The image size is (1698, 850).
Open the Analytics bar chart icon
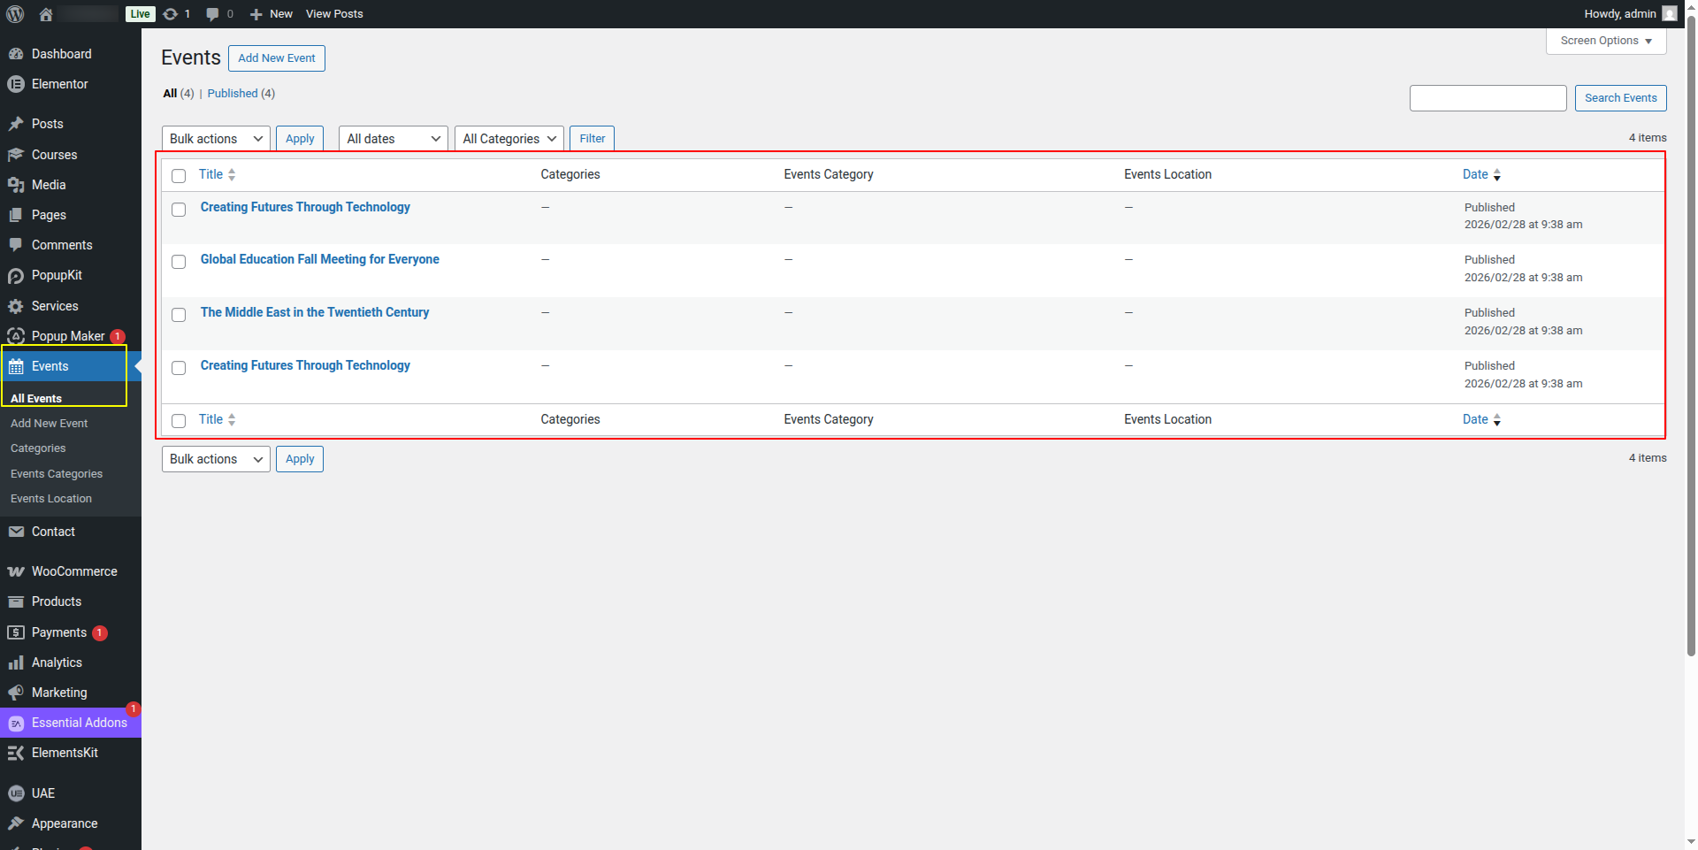(x=16, y=662)
